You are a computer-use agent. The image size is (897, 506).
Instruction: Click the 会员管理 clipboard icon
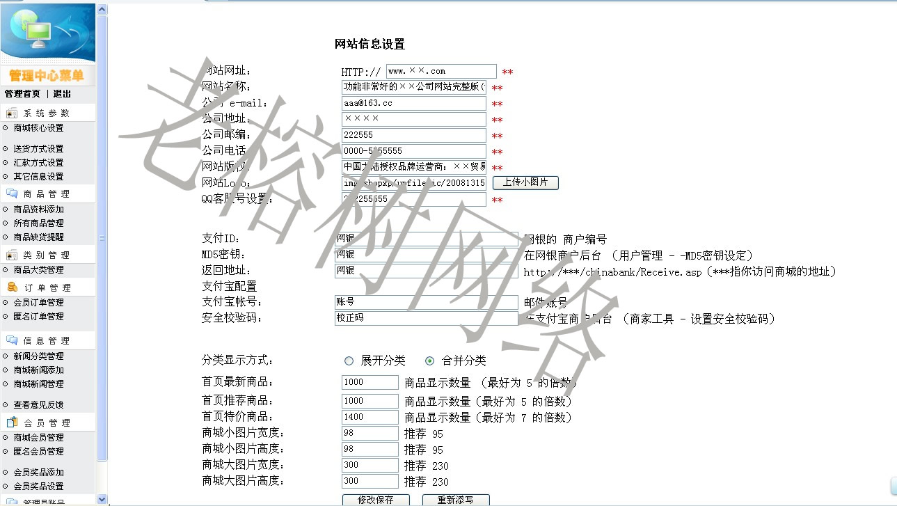pyautogui.click(x=12, y=422)
